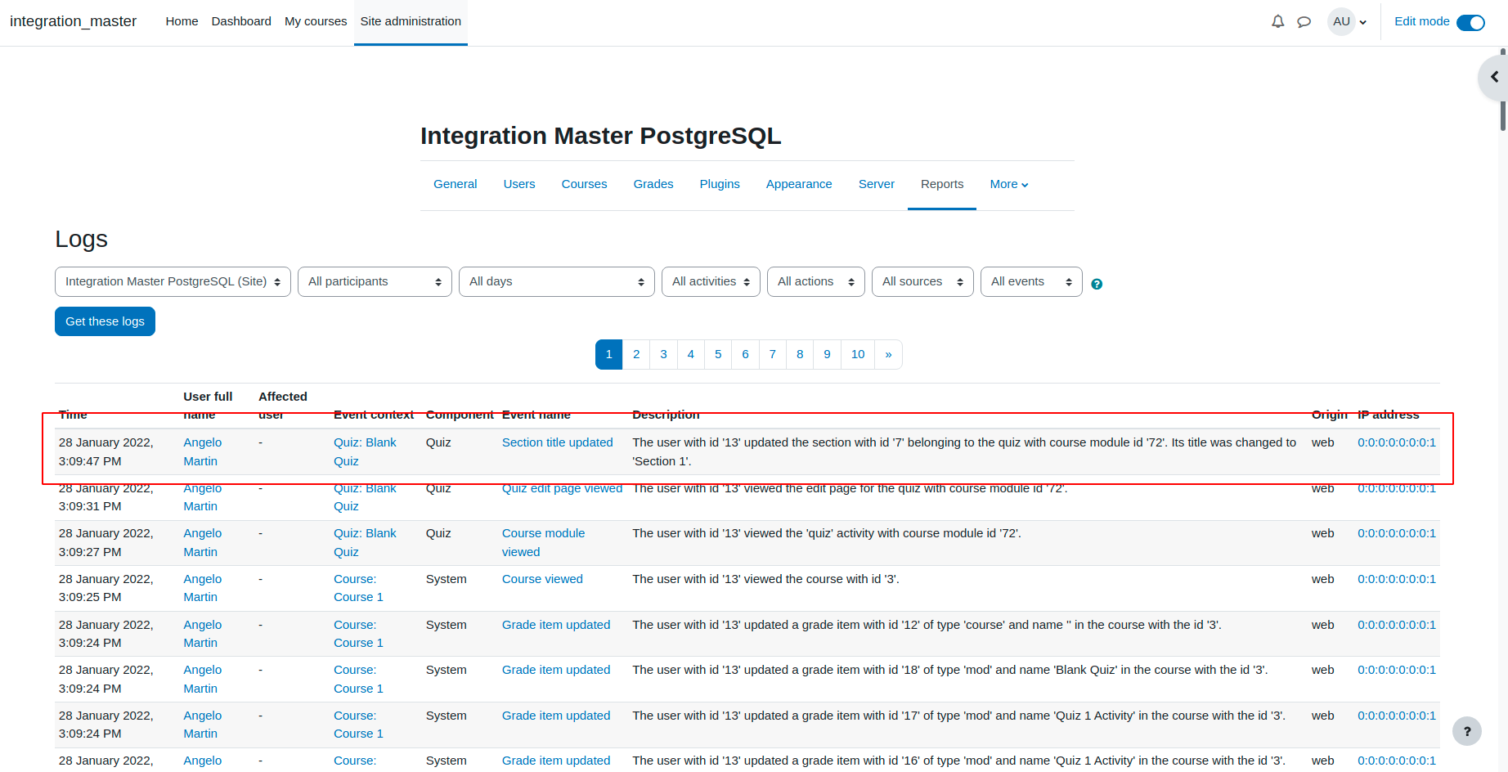Open the All activities dropdown
Screen dimensions: 1508x772
(711, 281)
